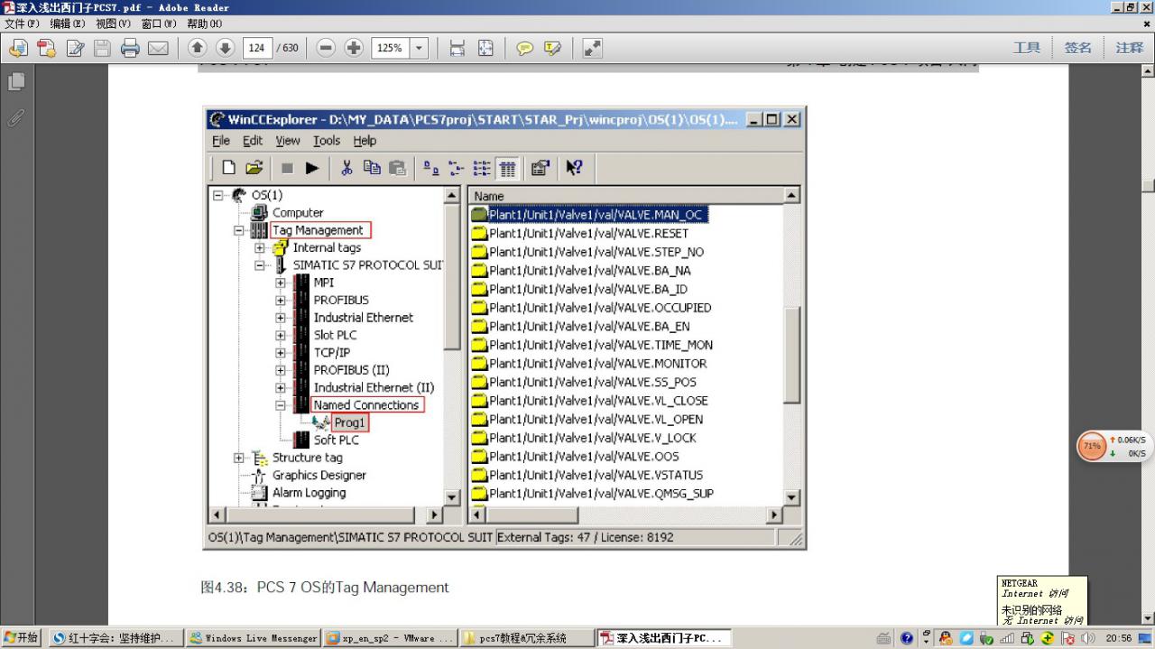Click the export PDF toolbar icon
1155x649 pixels.
[x=19, y=48]
